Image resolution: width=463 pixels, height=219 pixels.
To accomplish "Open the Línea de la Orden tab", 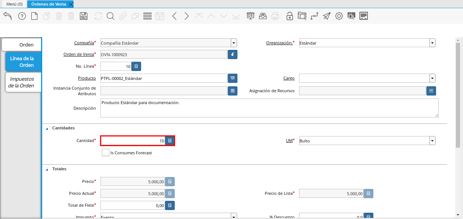I will tap(23, 62).
